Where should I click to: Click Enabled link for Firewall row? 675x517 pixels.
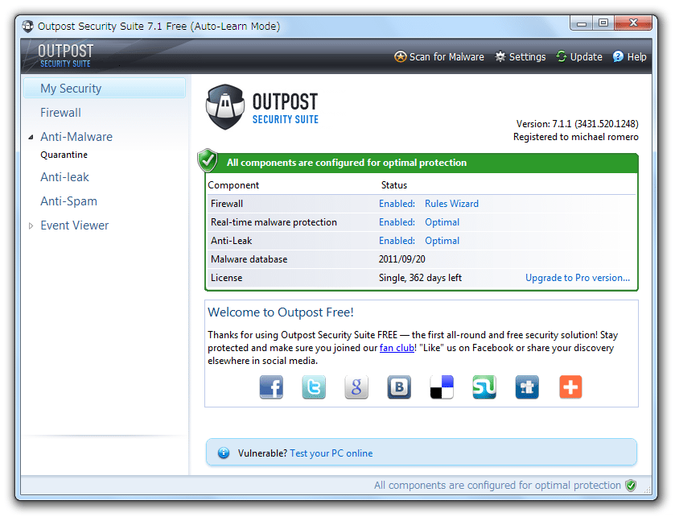pos(397,204)
